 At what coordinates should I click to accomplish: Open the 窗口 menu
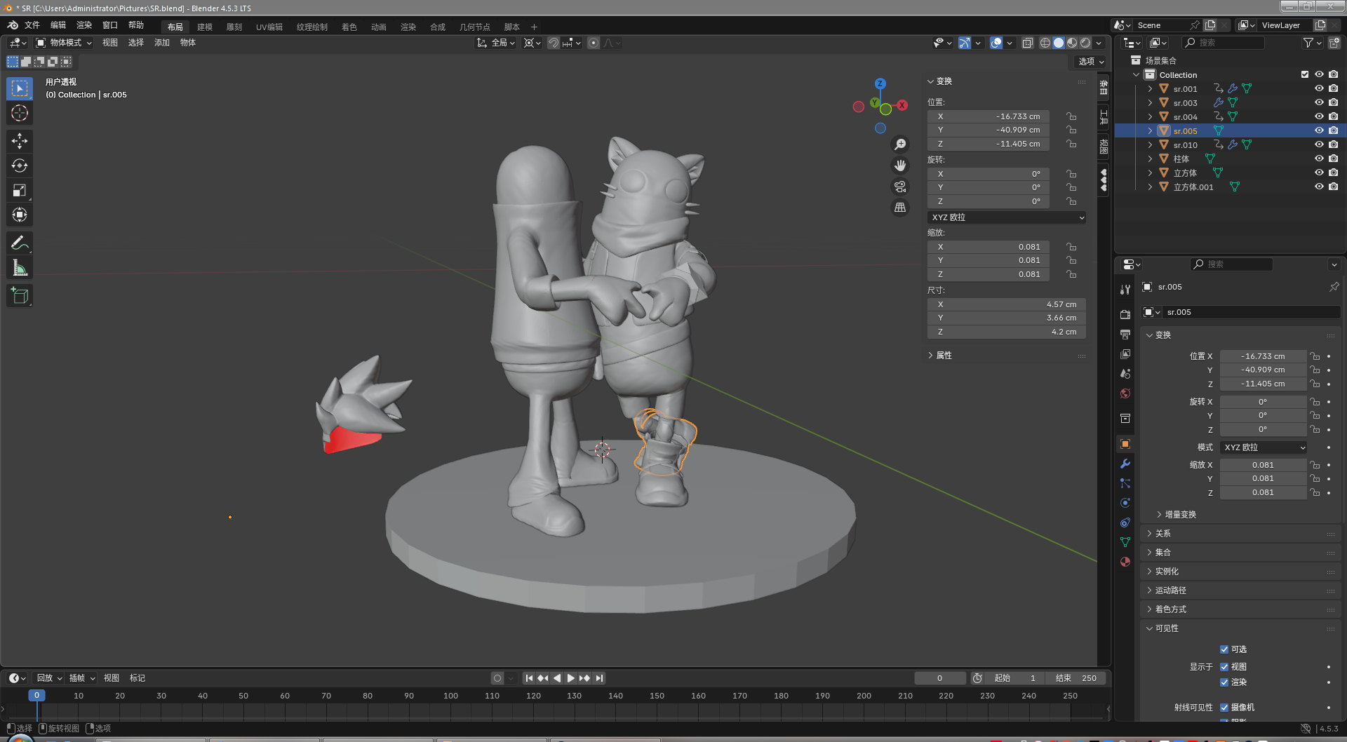point(110,25)
